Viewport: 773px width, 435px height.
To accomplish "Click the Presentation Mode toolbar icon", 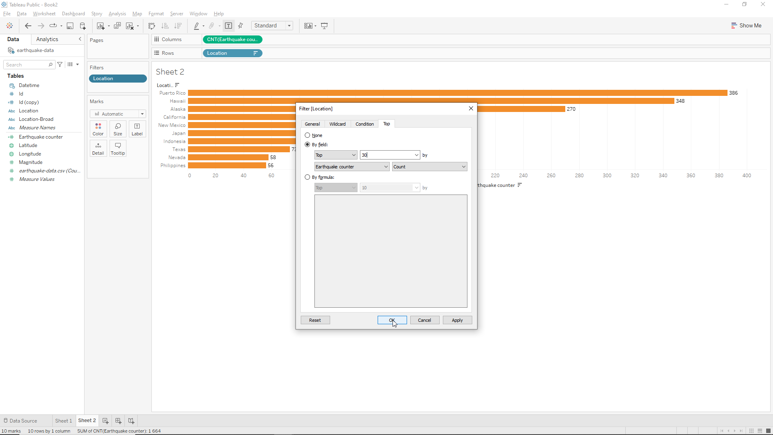I will click(x=324, y=26).
